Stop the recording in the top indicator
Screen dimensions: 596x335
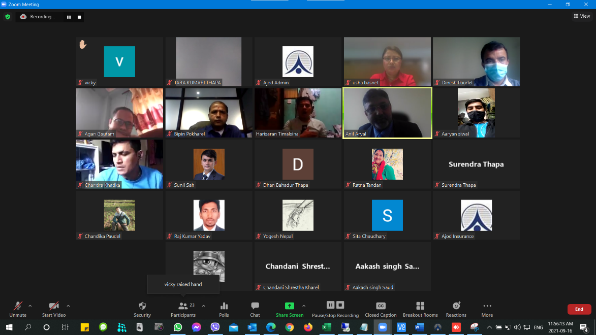79,17
